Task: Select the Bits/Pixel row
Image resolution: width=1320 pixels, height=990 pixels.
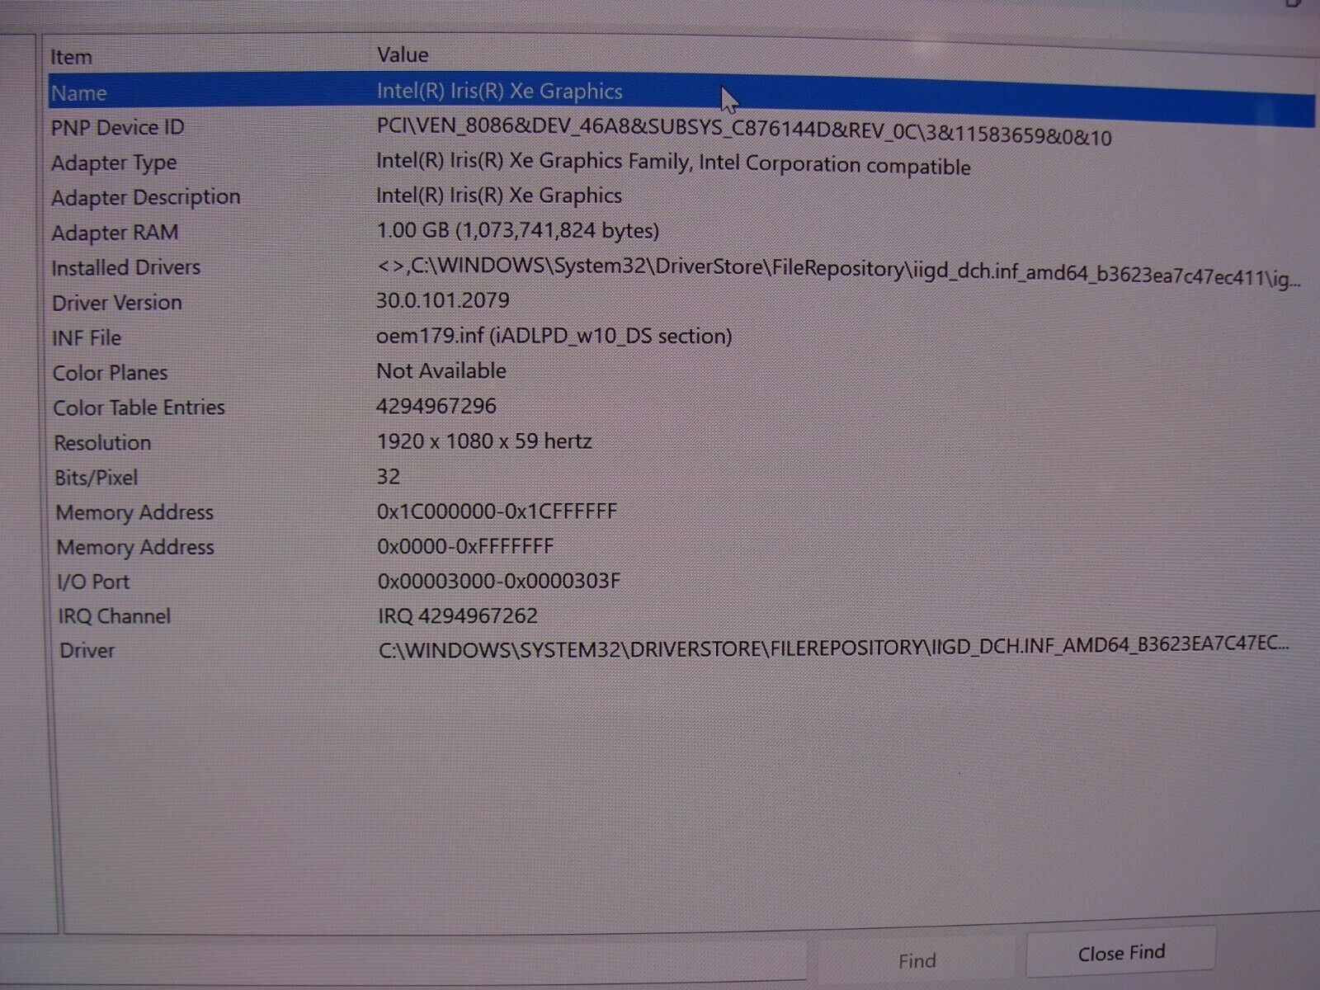Action: (681, 477)
